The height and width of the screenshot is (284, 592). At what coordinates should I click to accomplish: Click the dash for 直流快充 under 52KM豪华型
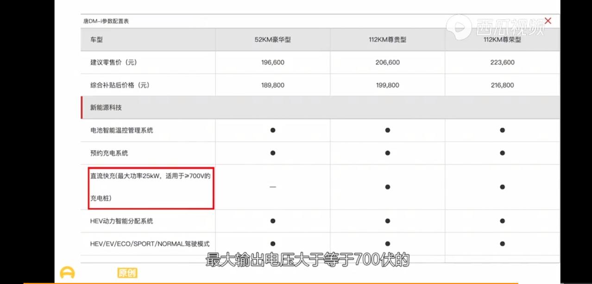[273, 187]
